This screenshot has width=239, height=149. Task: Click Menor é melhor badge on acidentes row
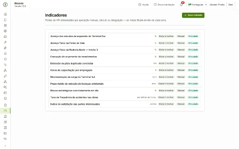tap(166, 97)
